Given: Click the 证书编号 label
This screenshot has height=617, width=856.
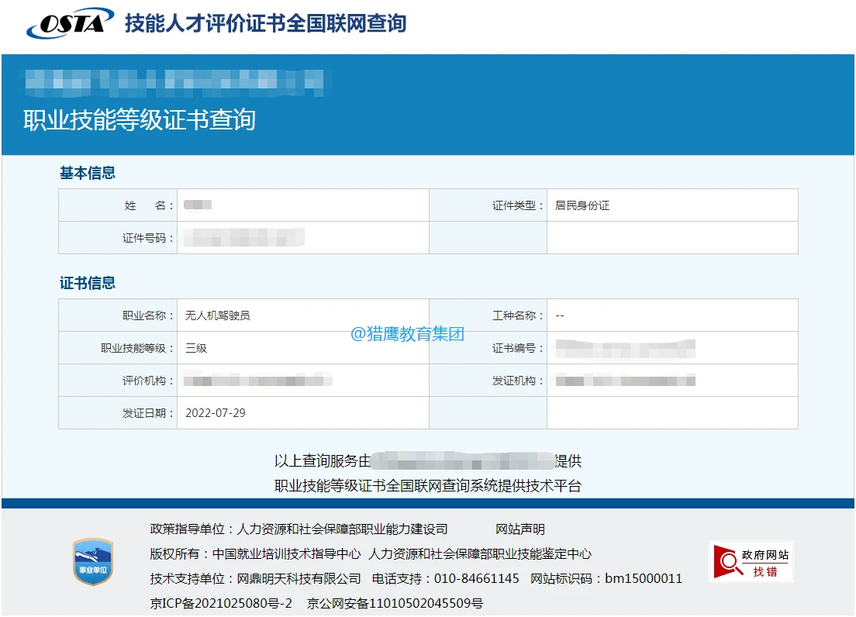Looking at the screenshot, I should tap(518, 348).
